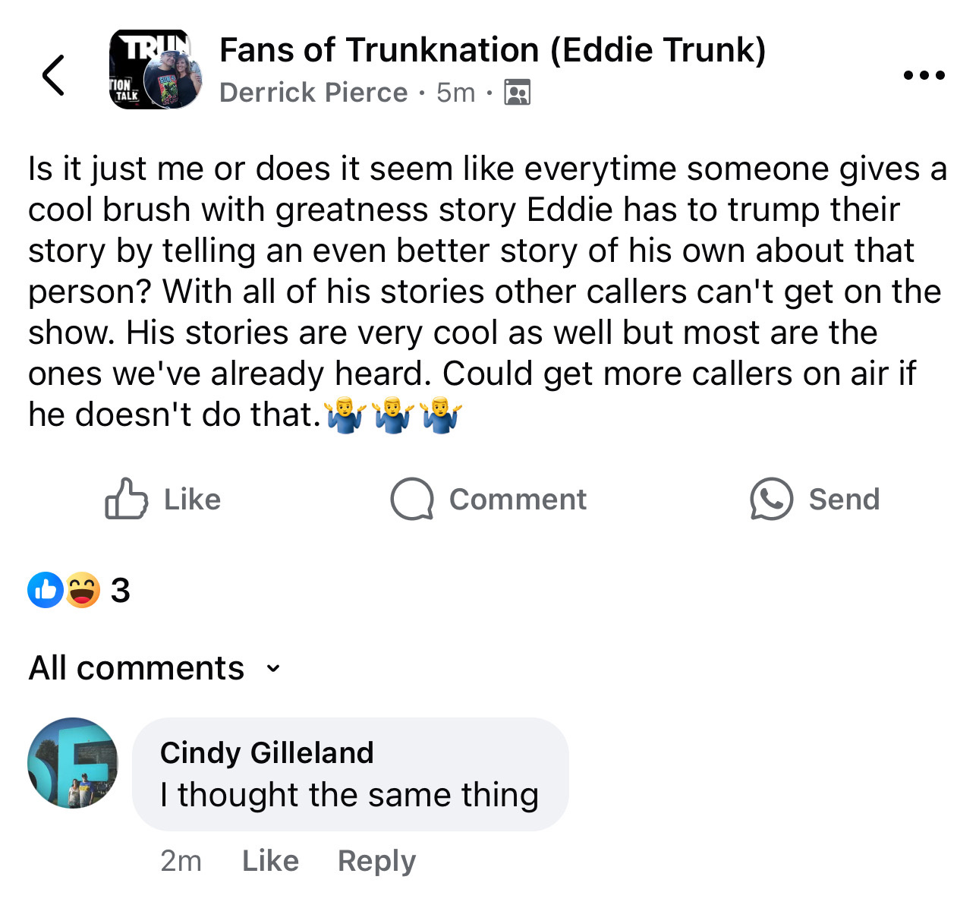Image resolution: width=979 pixels, height=905 pixels.
Task: Tap the laughing haha reaction emoji
Action: 82,590
